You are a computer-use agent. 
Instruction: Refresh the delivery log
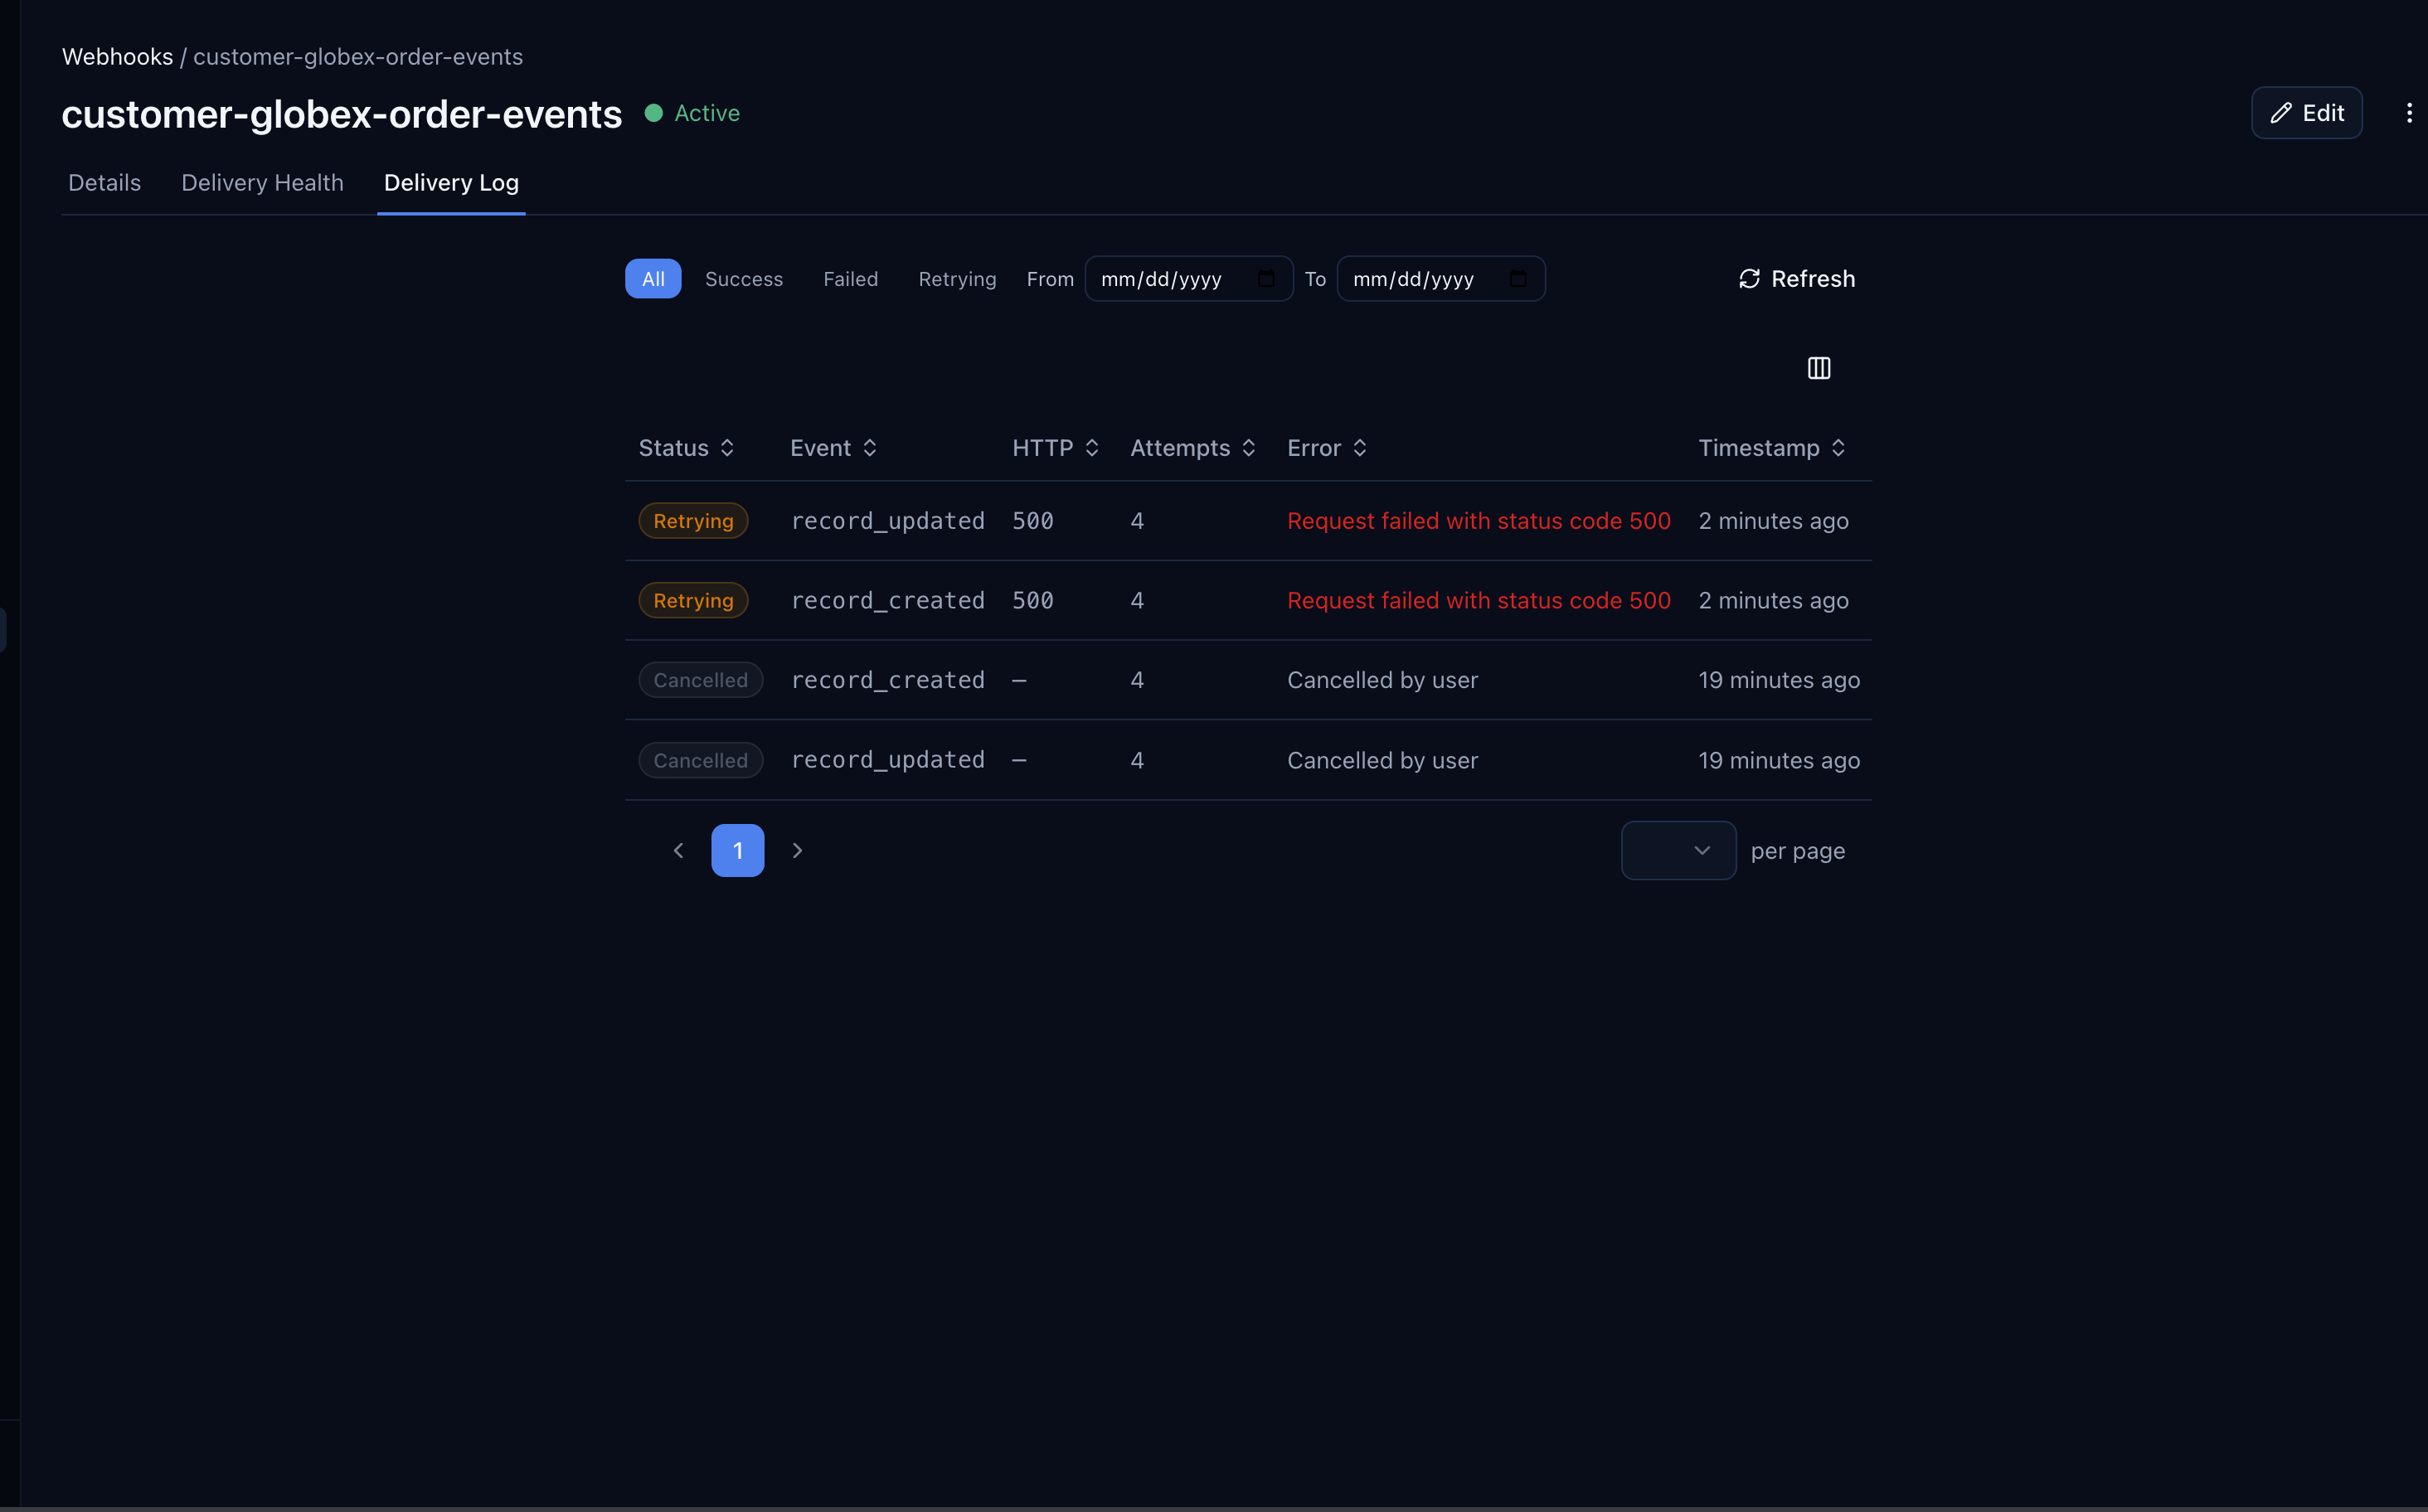pos(1797,279)
